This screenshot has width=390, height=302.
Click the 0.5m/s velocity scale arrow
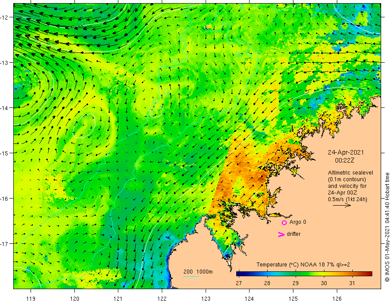[x=342, y=205]
